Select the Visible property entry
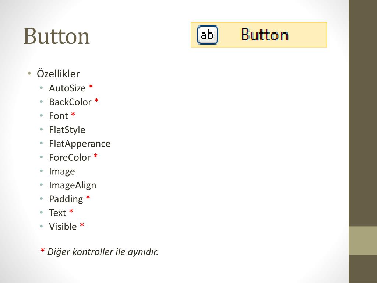Image resolution: width=377 pixels, height=283 pixels. 63,227
